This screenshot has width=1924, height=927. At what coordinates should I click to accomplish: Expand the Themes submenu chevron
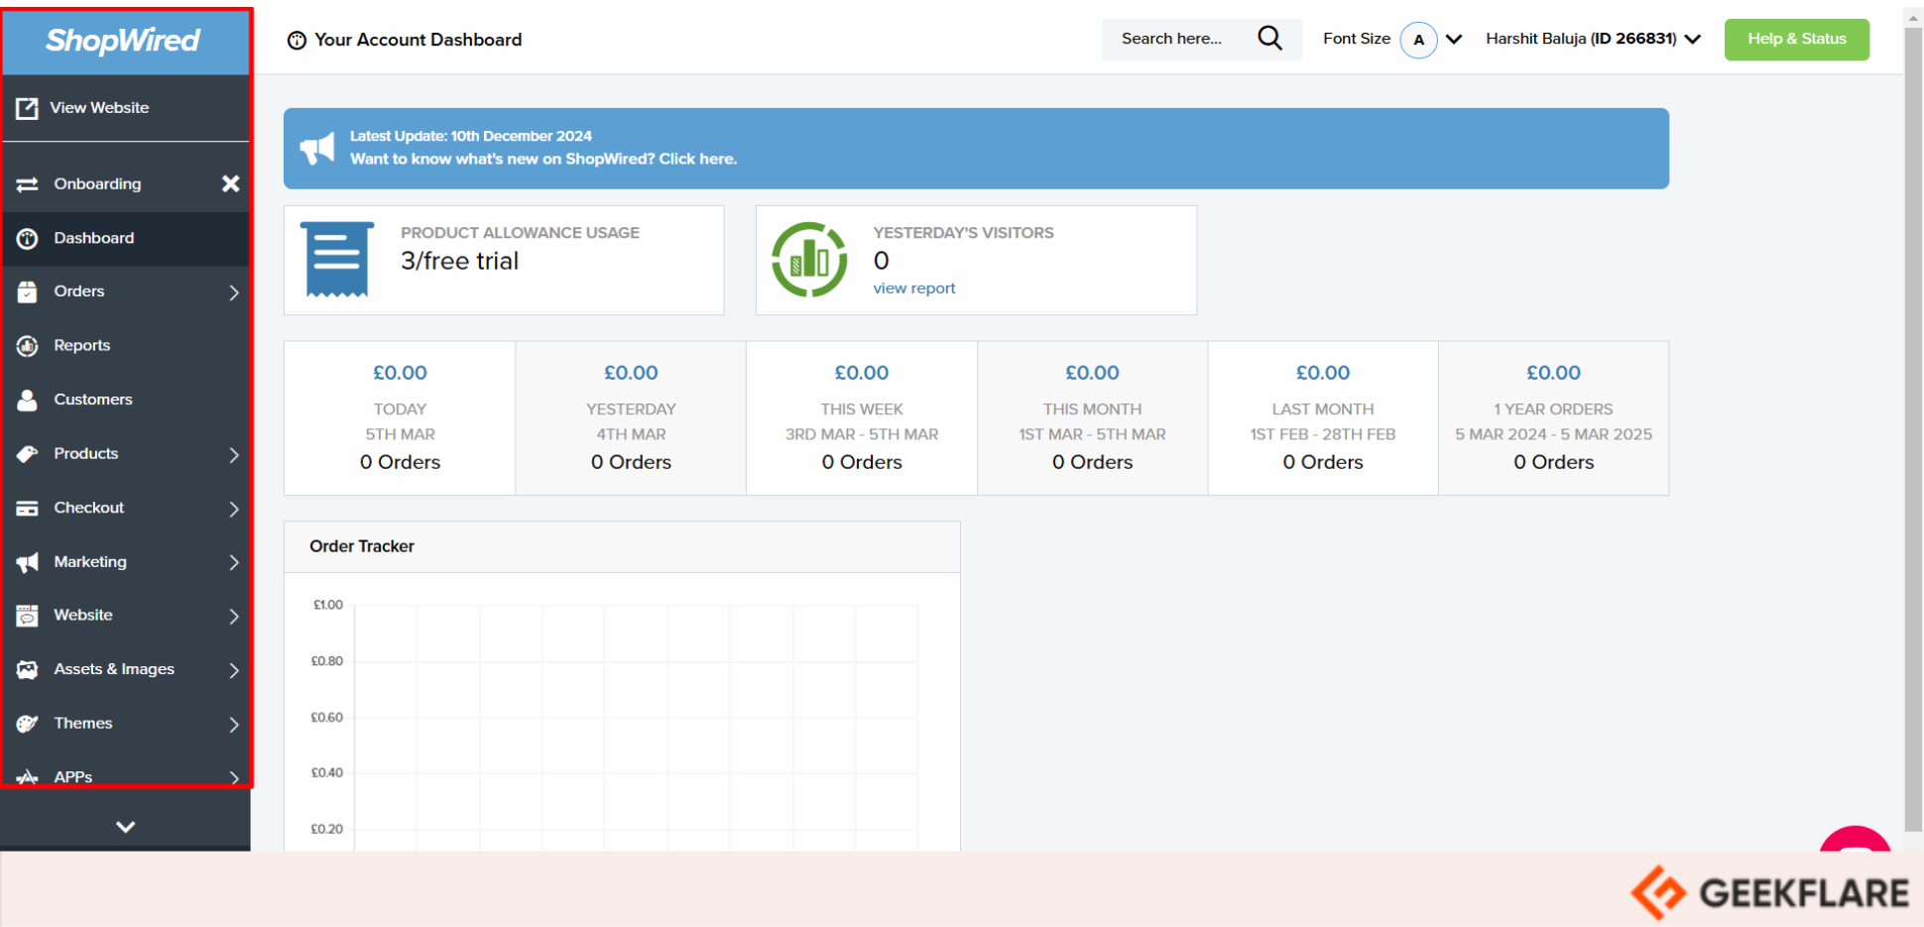(234, 725)
